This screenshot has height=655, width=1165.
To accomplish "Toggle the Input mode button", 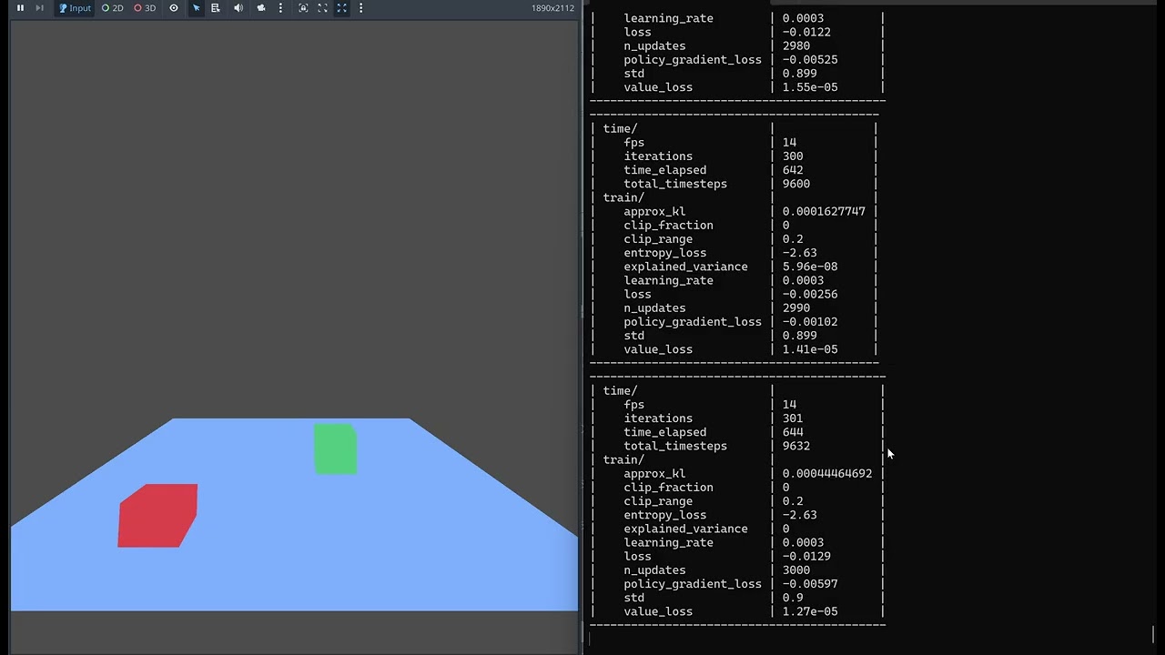I will pyautogui.click(x=75, y=8).
